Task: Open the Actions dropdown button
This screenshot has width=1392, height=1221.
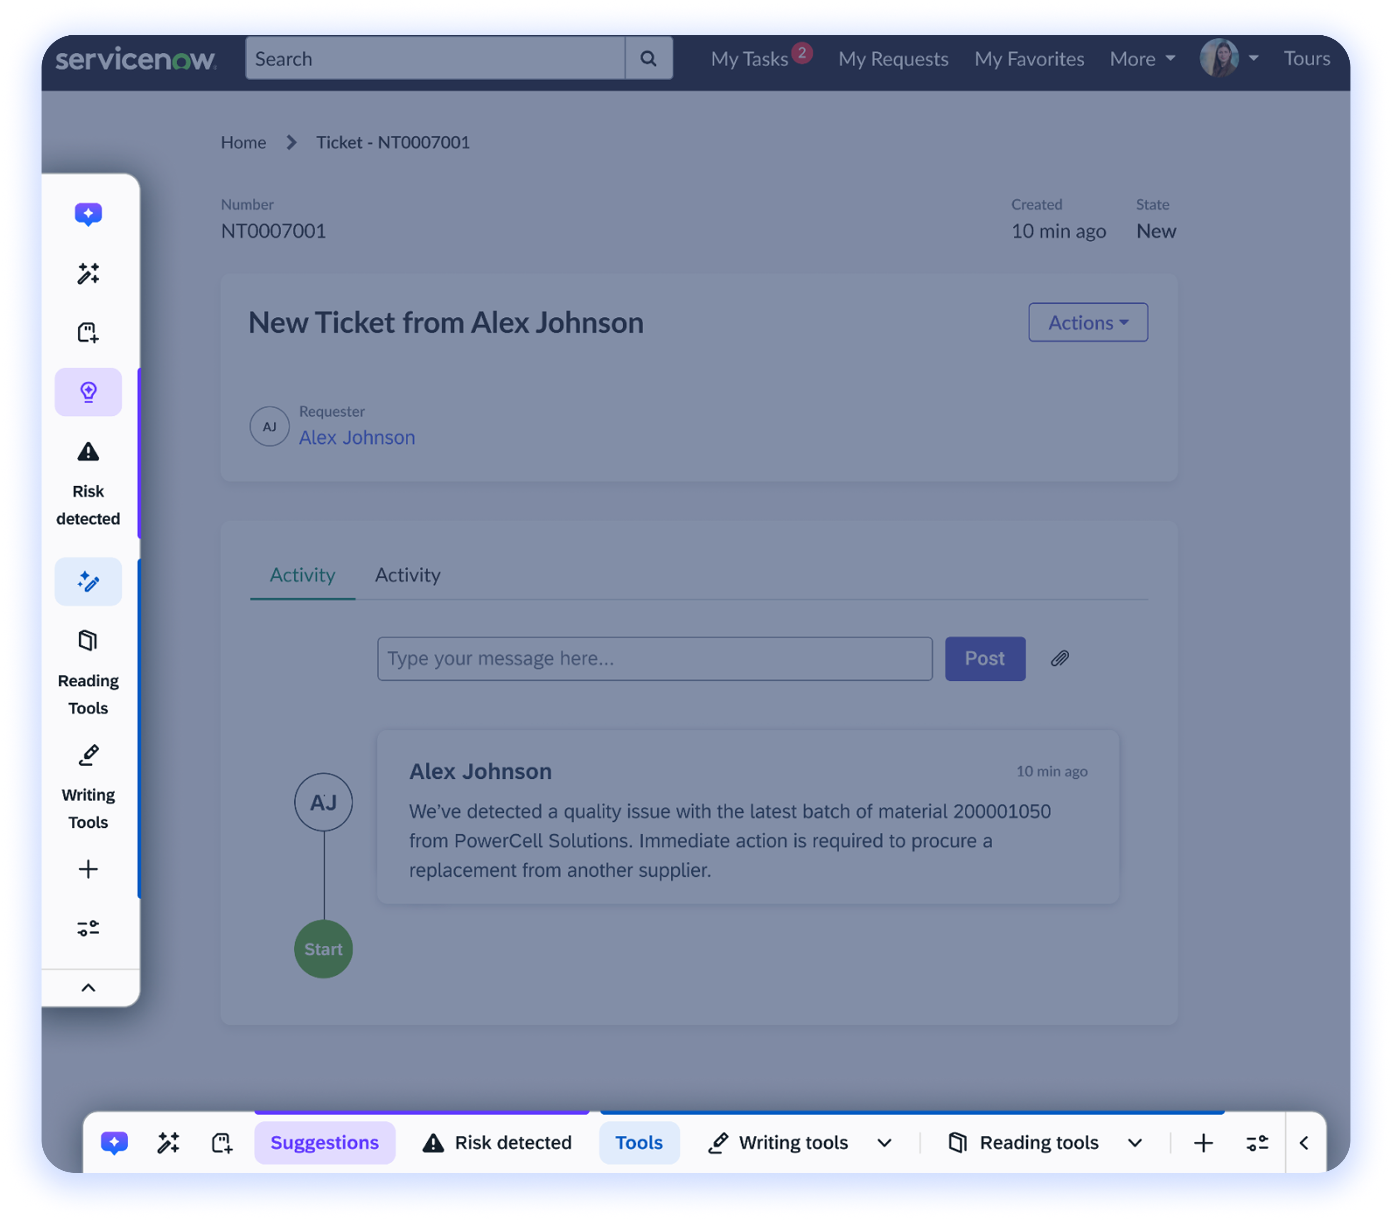Action: [x=1088, y=323]
